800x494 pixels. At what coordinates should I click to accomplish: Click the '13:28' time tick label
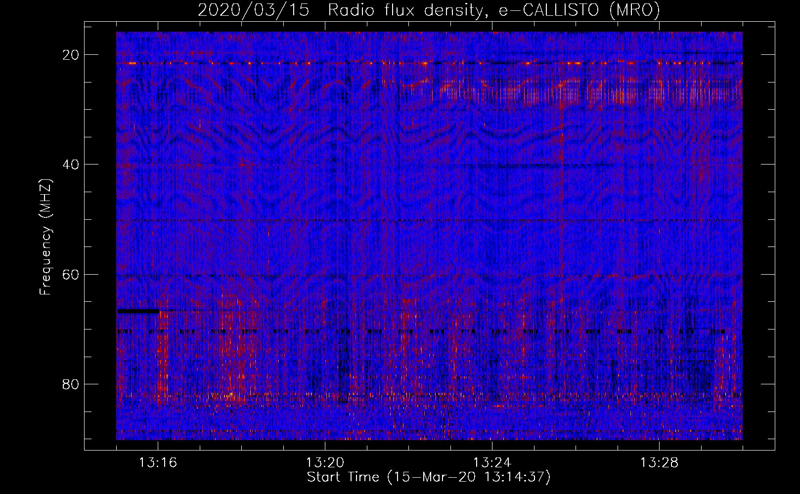click(x=659, y=463)
